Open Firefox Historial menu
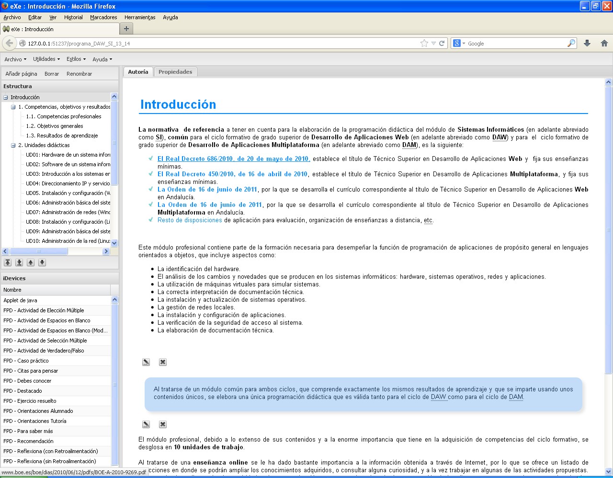This screenshot has width=613, height=478. 73,17
